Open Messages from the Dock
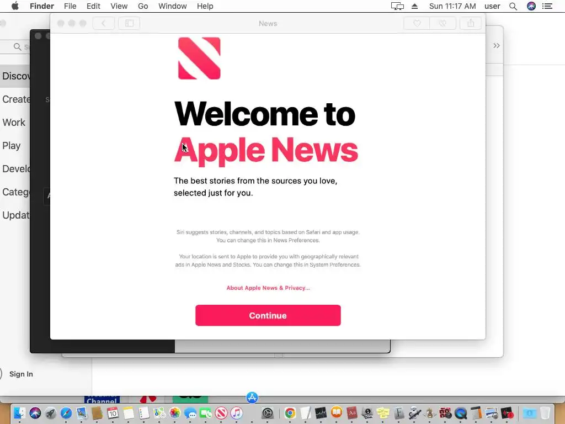 (190, 413)
